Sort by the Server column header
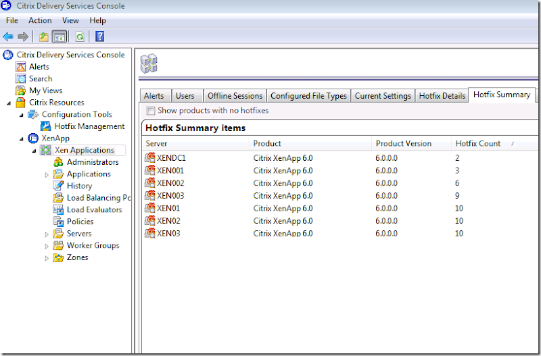541x356 pixels. click(195, 143)
